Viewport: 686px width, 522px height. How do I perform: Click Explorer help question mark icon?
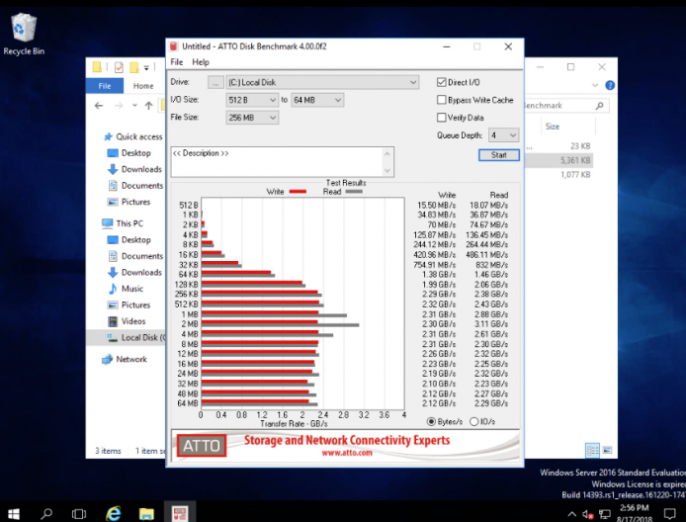(x=610, y=85)
